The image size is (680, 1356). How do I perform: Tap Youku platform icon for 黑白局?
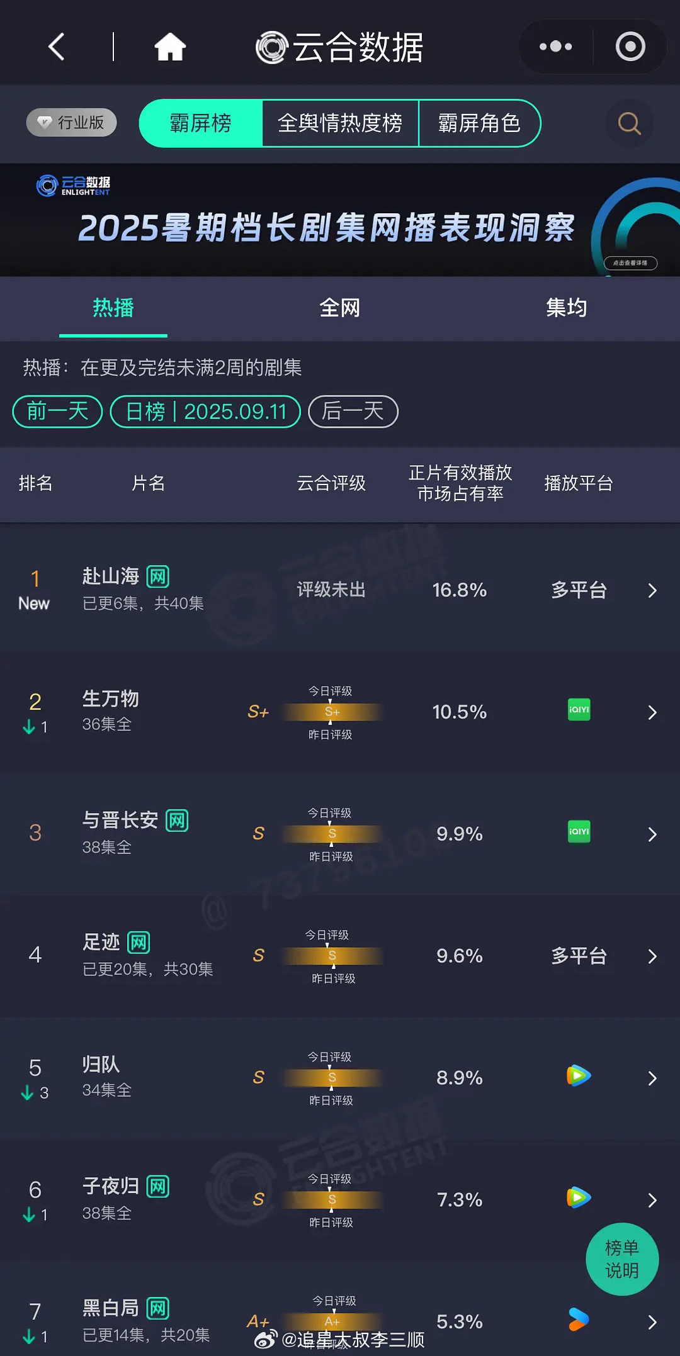579,1320
